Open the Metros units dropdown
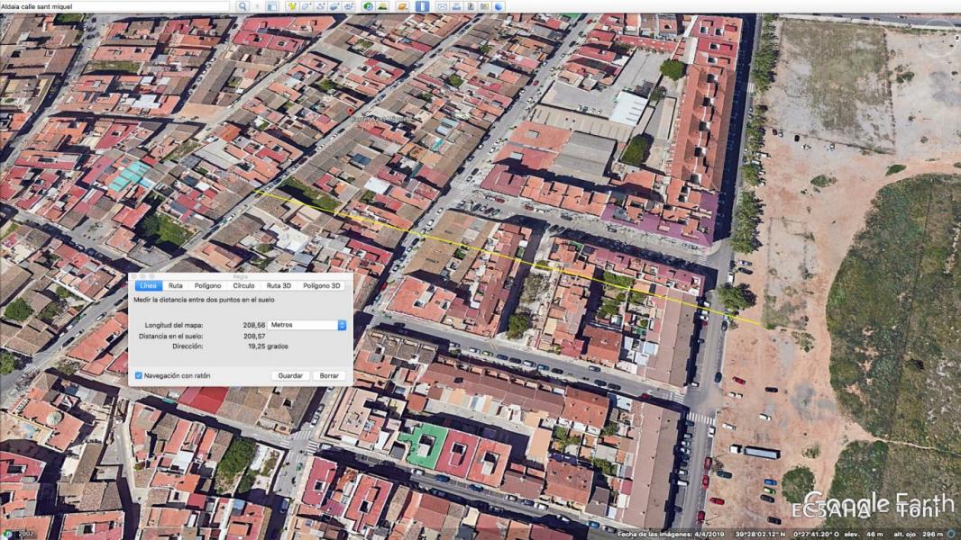Image resolution: width=961 pixels, height=540 pixels. point(307,325)
